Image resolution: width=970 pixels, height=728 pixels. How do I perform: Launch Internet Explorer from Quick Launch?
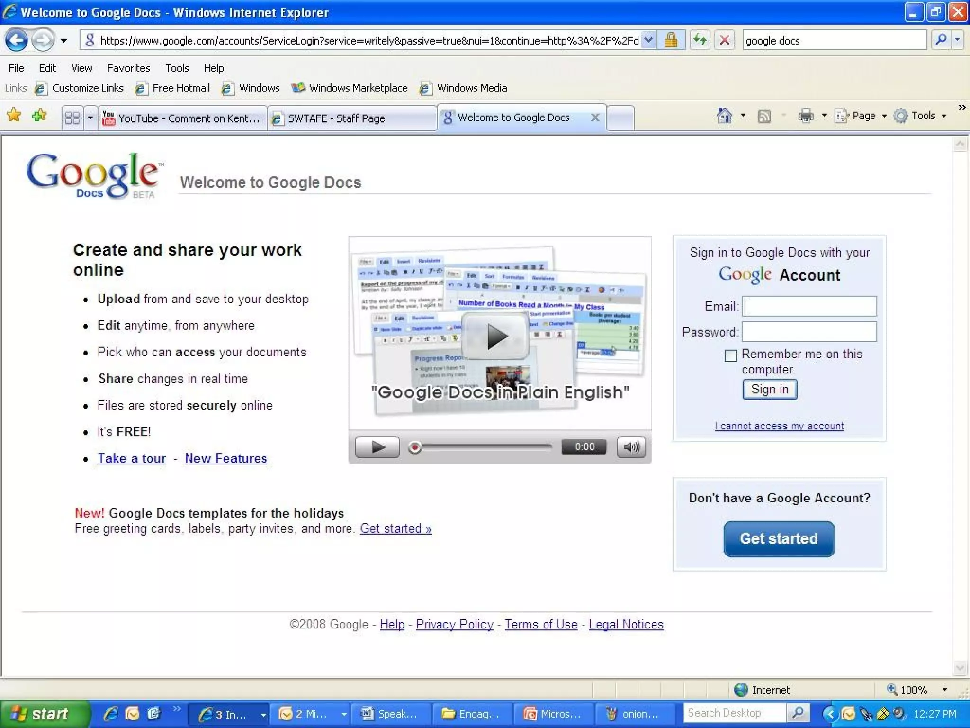pyautogui.click(x=111, y=714)
